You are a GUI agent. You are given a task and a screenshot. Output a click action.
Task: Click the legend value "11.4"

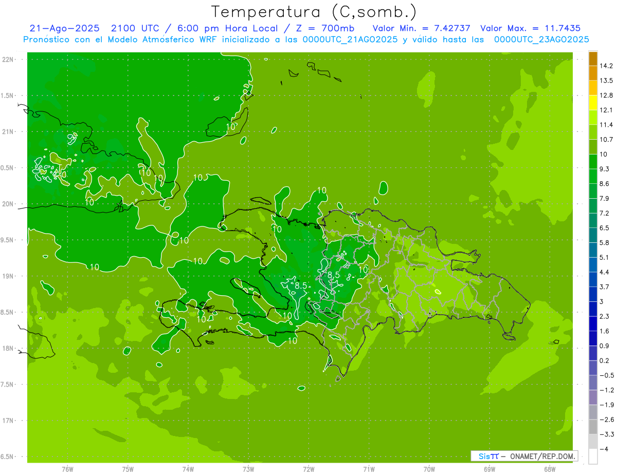click(x=606, y=125)
